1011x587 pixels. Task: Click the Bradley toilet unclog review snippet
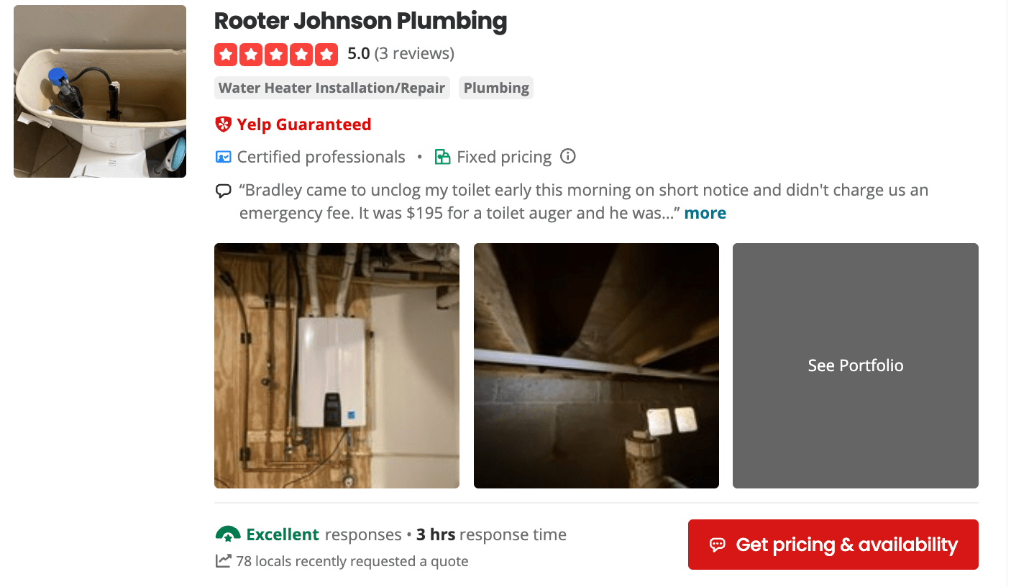[584, 202]
